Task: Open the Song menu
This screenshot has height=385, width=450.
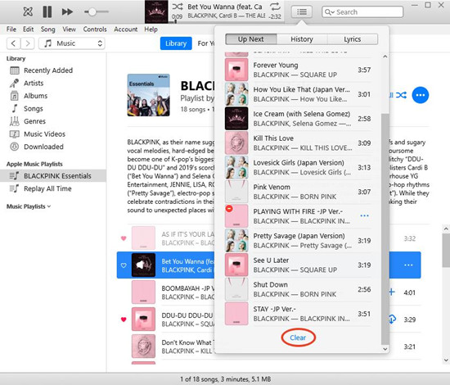Action: (x=47, y=29)
